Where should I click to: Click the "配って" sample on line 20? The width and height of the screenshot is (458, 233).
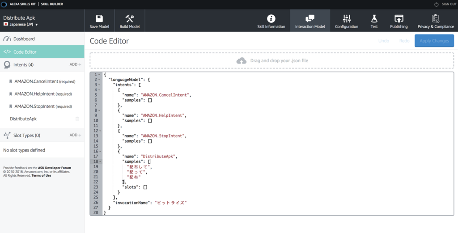136,172
